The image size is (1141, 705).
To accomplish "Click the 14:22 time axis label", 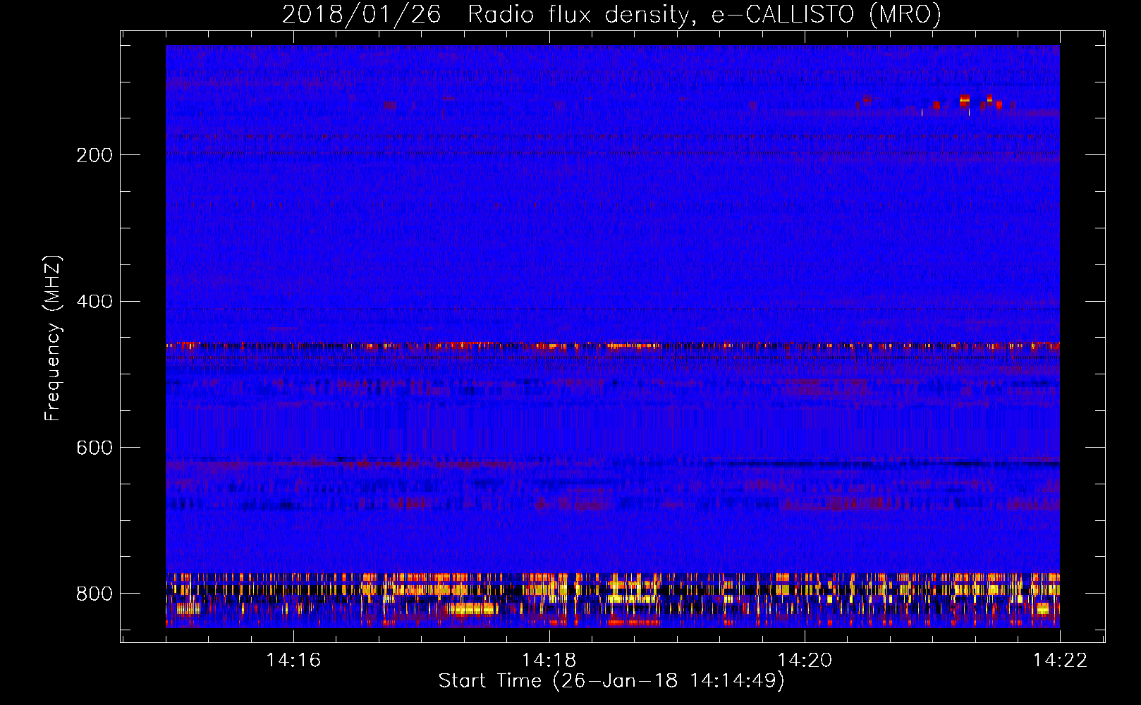I will click(1061, 660).
